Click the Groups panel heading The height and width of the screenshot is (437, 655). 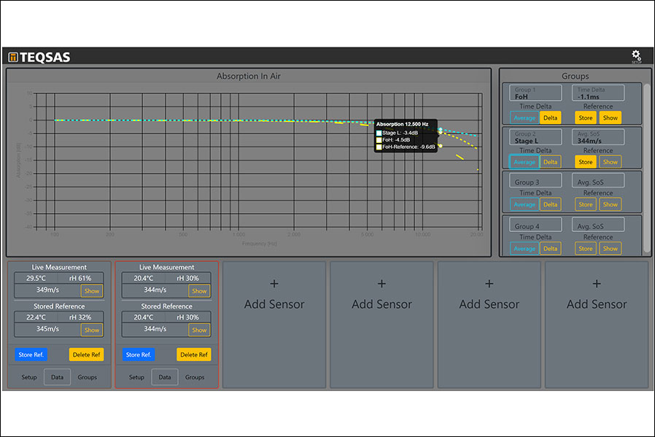[575, 76]
